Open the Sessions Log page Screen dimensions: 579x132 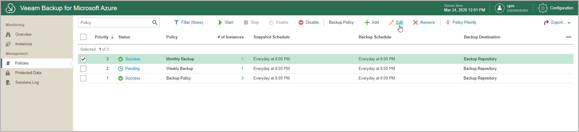click(27, 82)
